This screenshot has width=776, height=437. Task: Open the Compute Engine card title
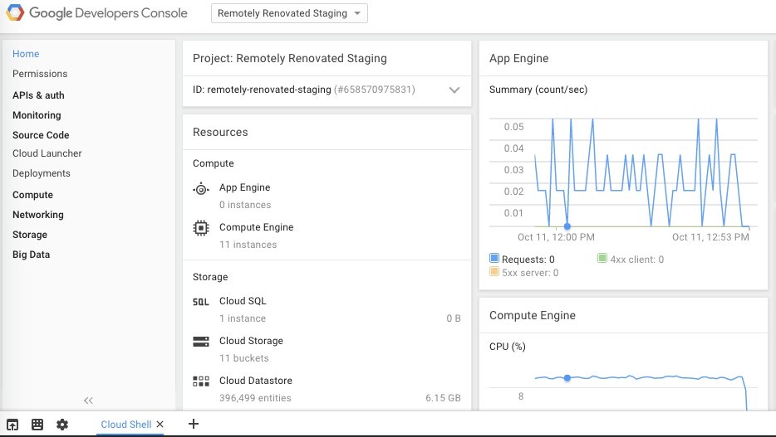(x=532, y=315)
